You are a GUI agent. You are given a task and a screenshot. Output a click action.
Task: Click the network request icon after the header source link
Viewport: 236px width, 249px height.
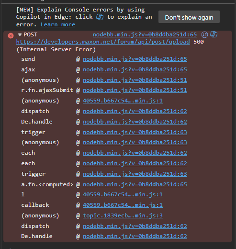(204, 34)
